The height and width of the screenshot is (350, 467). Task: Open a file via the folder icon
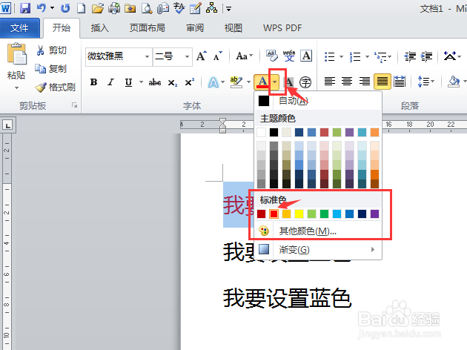[x=97, y=8]
